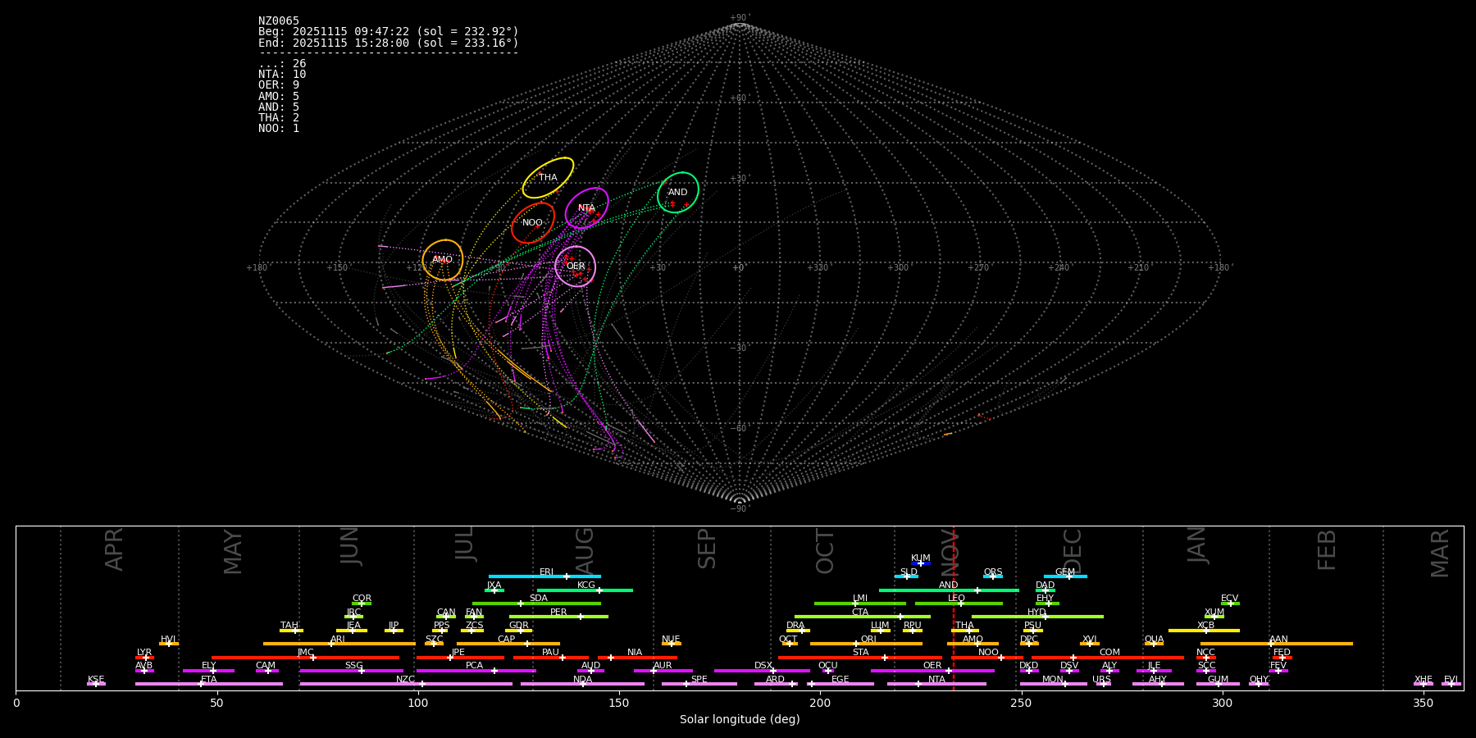This screenshot has width=1476, height=738.
Task: Click the 'Solar longitude (deg)' axis label
Action: [740, 720]
